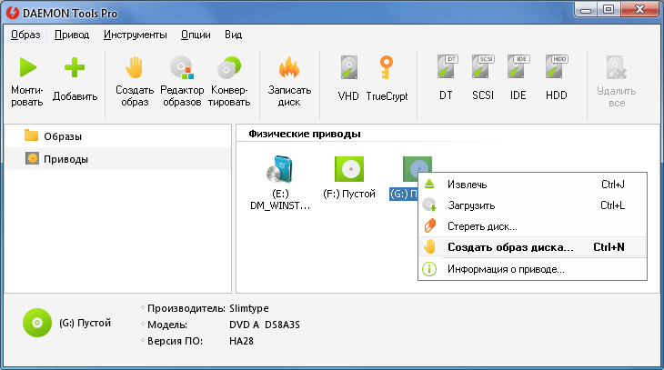Add a SCSI virtual drive
Screen dimensions: 664x370
point(482,69)
